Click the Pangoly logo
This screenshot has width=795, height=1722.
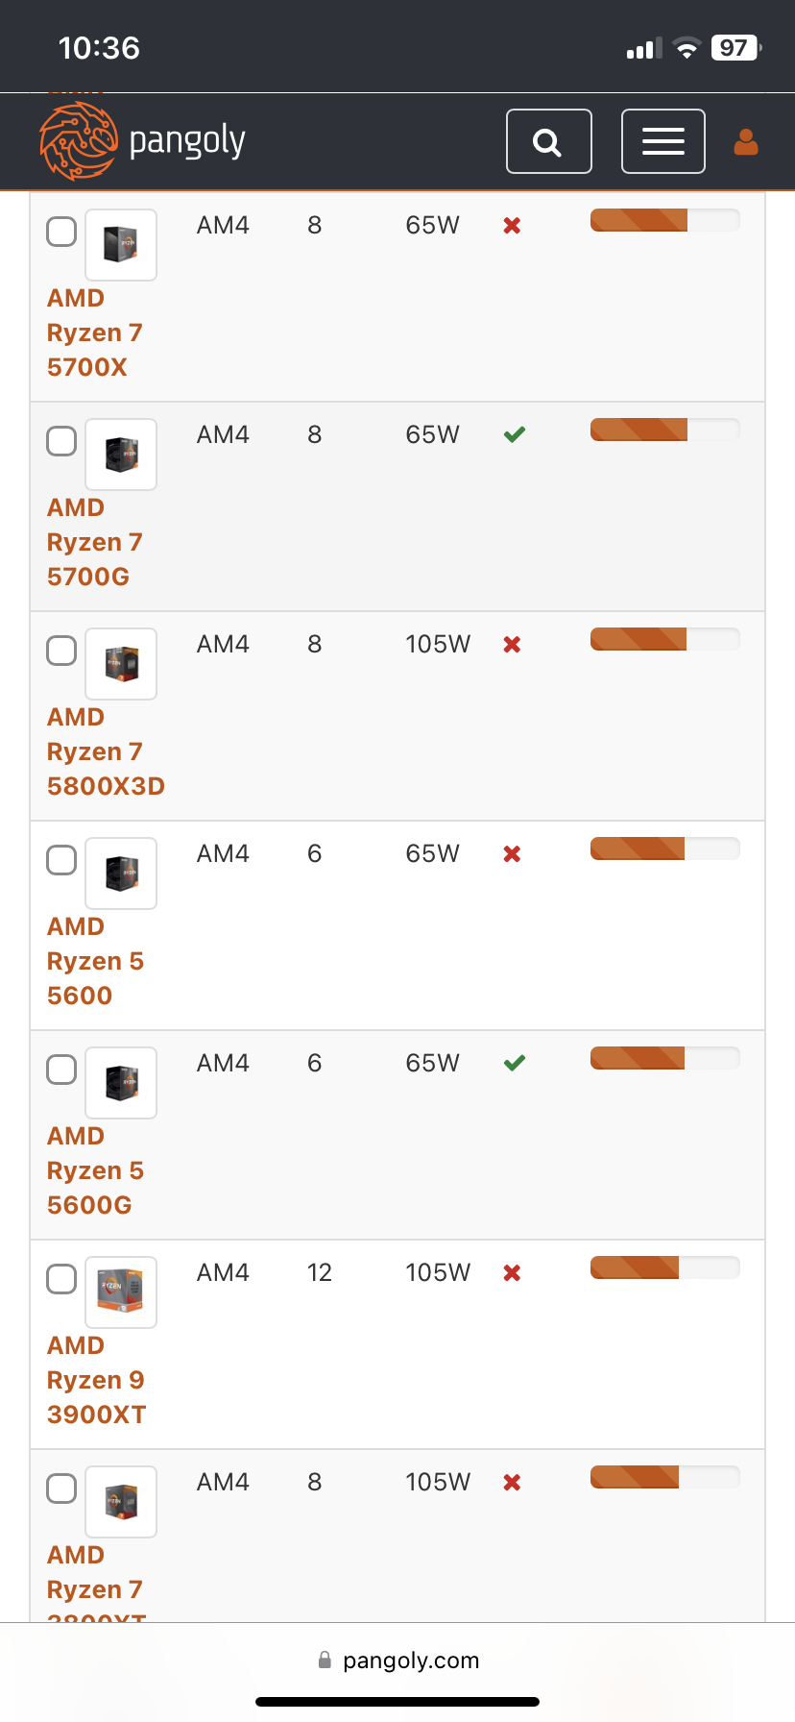(142, 141)
